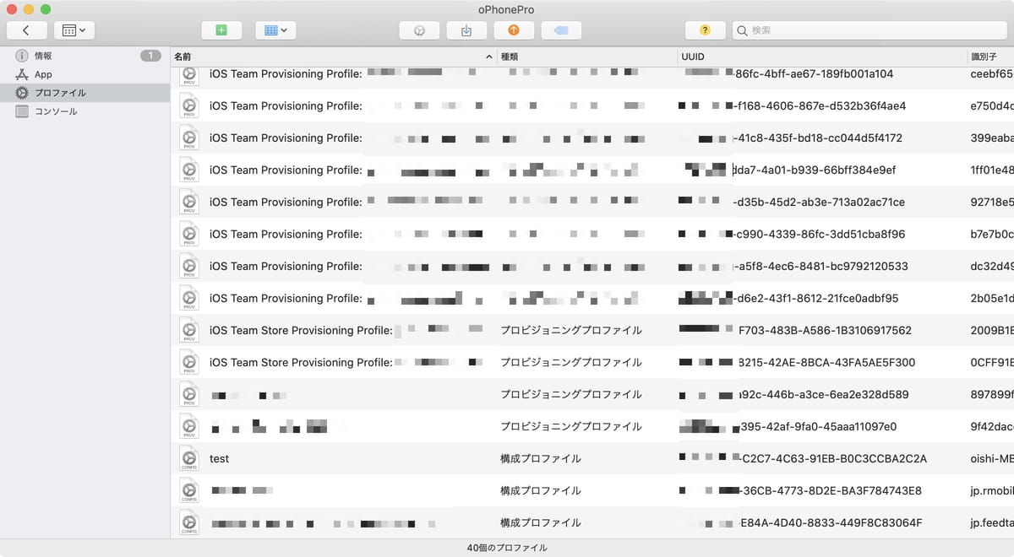The image size is (1014, 557).
Task: Open the blue grid layout dropdown
Action: [x=275, y=30]
